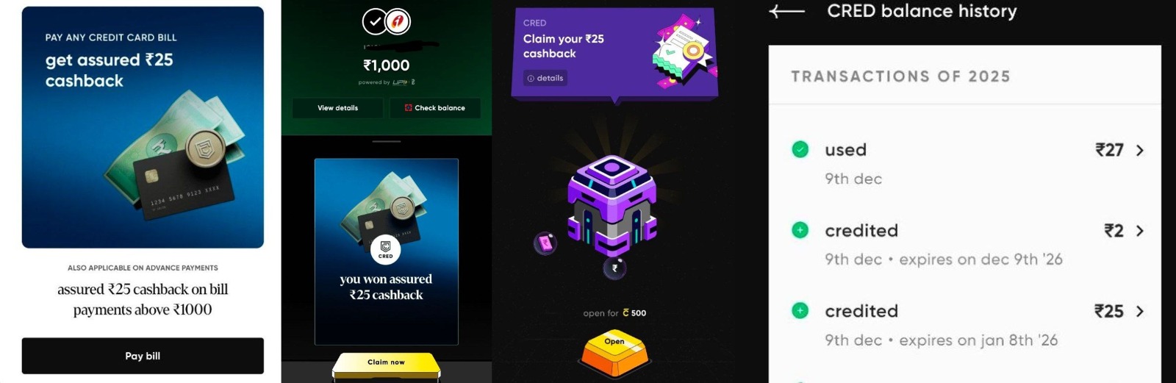This screenshot has width=1176, height=383.
Task: Expand the ₹25 credited transaction chevron
Action: point(1140,312)
